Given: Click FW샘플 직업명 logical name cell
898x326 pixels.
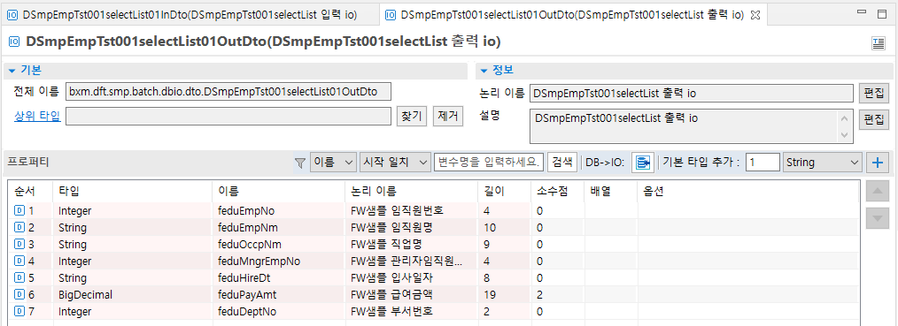Looking at the screenshot, I should pos(412,245).
